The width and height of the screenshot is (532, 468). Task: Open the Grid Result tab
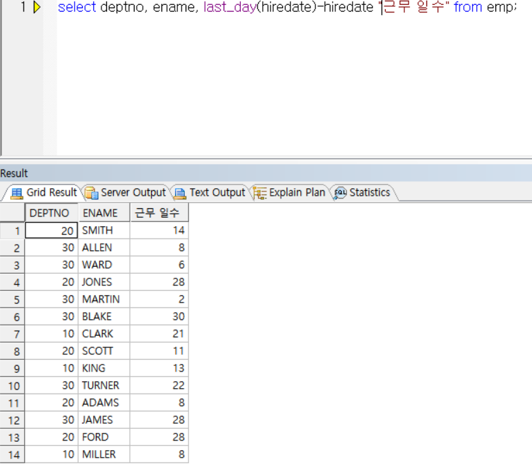(43, 192)
